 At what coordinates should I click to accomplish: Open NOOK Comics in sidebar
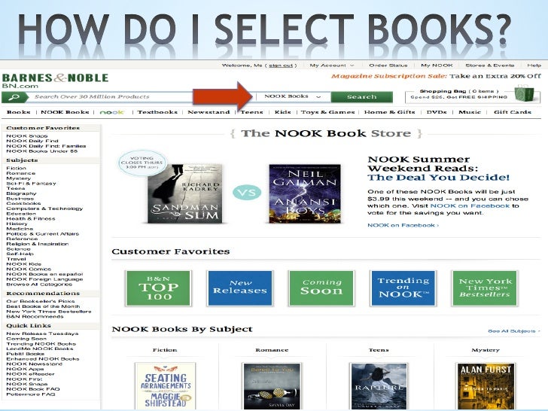29,269
